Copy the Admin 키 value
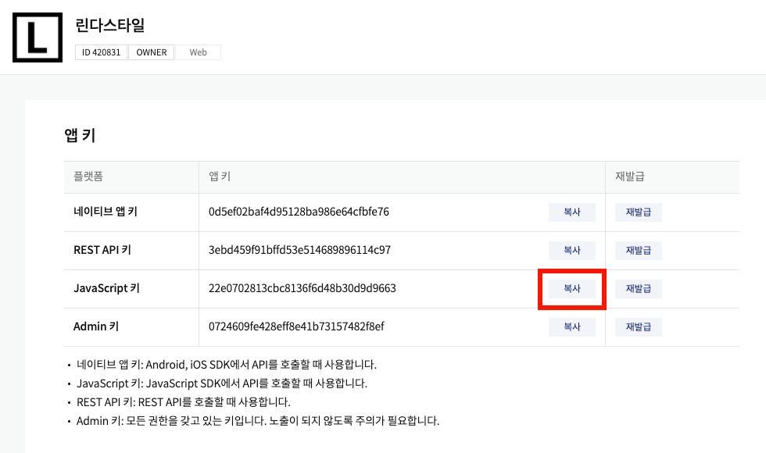 (572, 327)
